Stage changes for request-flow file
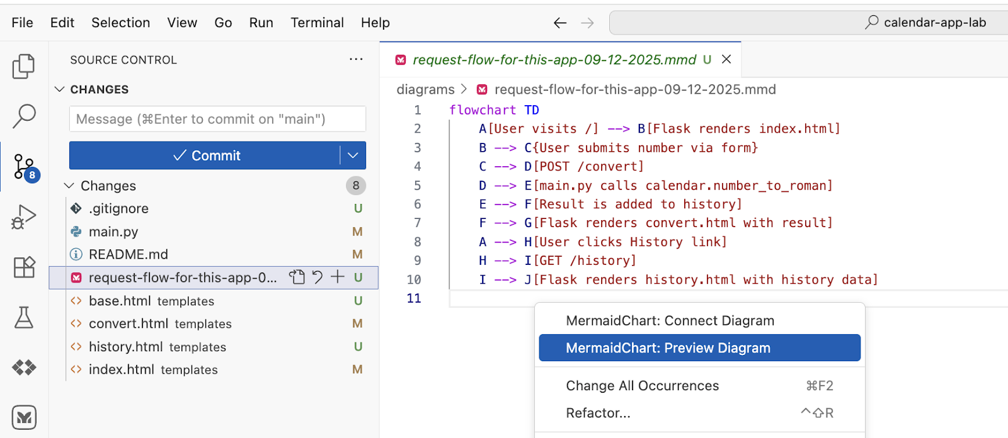 click(x=338, y=278)
